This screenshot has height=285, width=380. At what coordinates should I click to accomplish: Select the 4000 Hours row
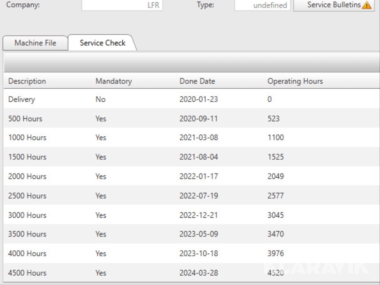(192, 253)
